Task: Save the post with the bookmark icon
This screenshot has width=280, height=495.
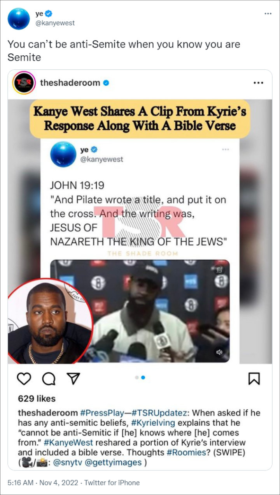Action: 254,378
